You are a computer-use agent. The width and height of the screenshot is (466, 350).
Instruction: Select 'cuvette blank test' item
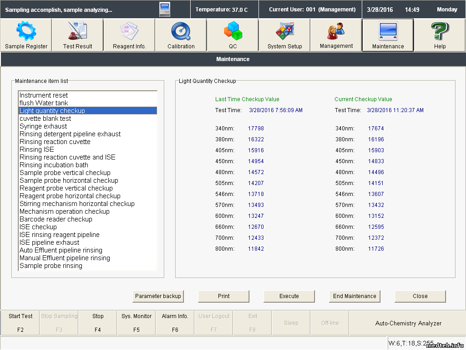(45, 118)
